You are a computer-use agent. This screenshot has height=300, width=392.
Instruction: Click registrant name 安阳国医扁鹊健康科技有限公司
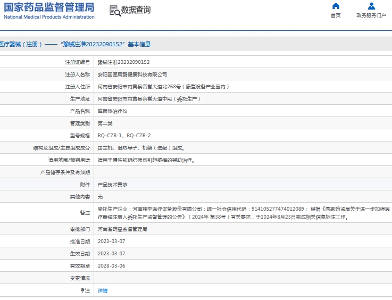(132, 74)
